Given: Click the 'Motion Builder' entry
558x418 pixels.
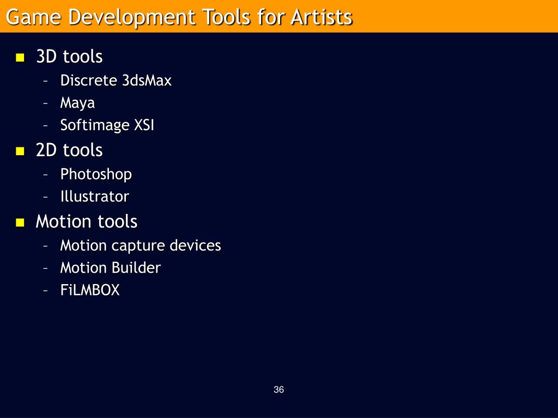Looking at the screenshot, I should click(110, 268).
